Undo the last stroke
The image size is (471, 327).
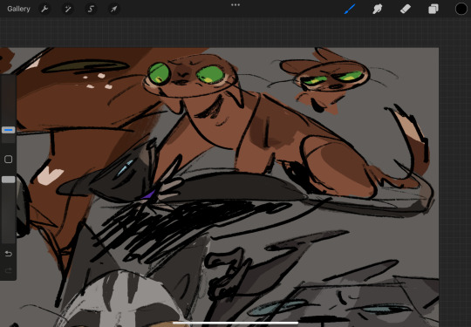pyautogui.click(x=9, y=254)
